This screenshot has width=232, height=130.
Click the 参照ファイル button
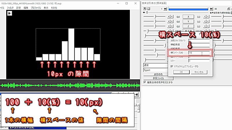click(x=158, y=78)
